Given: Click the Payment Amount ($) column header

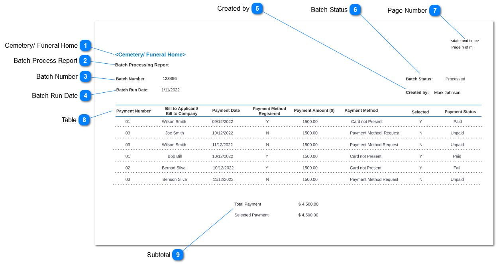Looking at the screenshot, I should (314, 110).
